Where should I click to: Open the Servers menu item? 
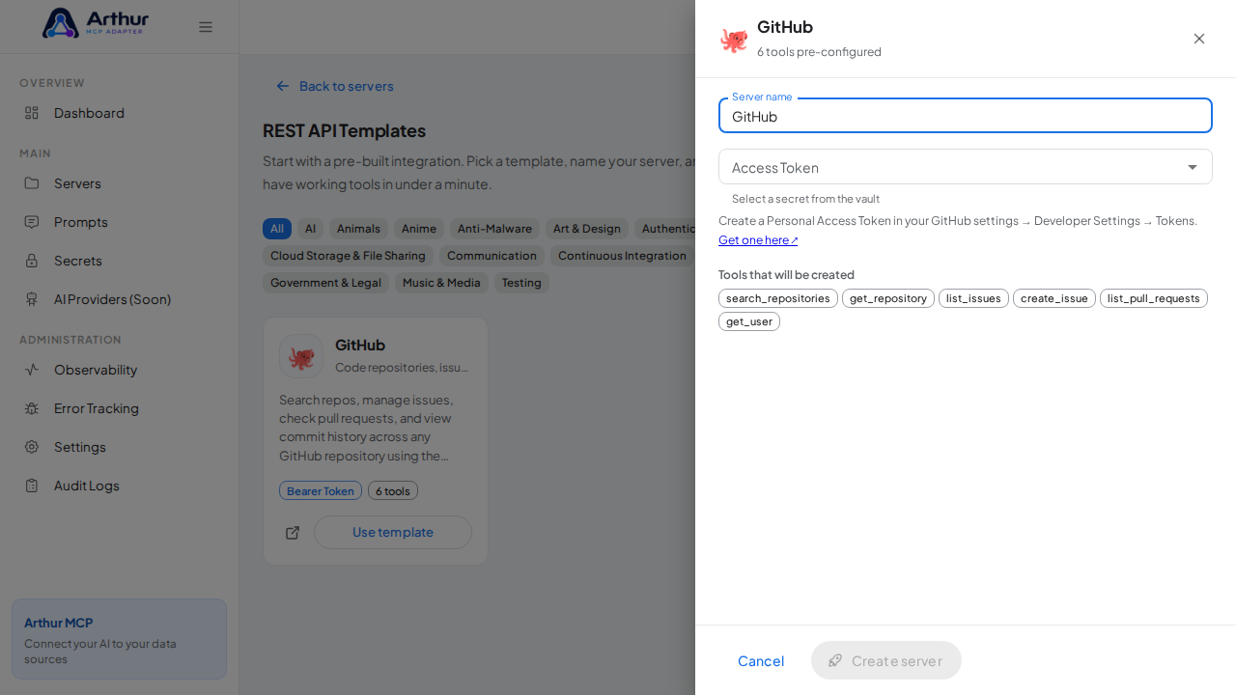119,183
